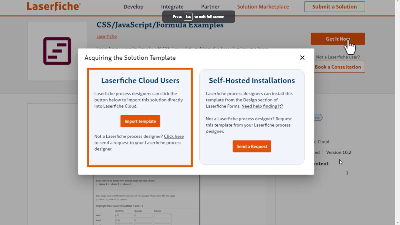Click the 'CSS/JavaScript/Formula Examples' title
The width and height of the screenshot is (400, 225).
(160, 25)
